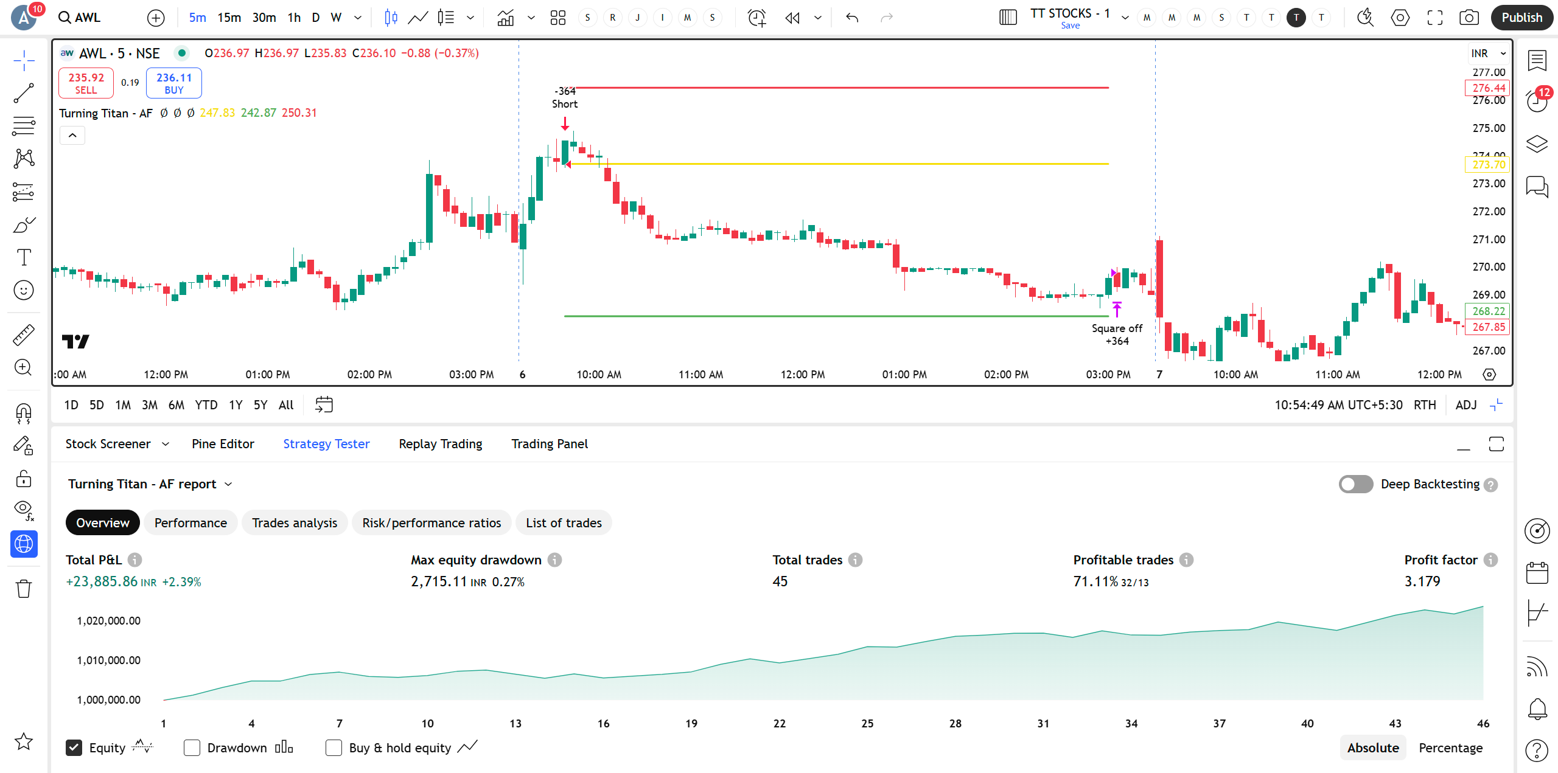This screenshot has height=773, width=1558.
Task: Open the List of trades tab
Action: (564, 523)
